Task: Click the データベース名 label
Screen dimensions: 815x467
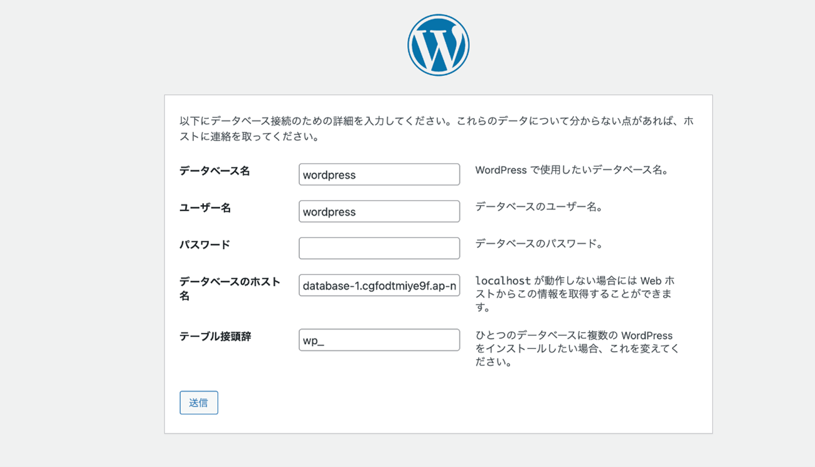Action: pyautogui.click(x=215, y=171)
